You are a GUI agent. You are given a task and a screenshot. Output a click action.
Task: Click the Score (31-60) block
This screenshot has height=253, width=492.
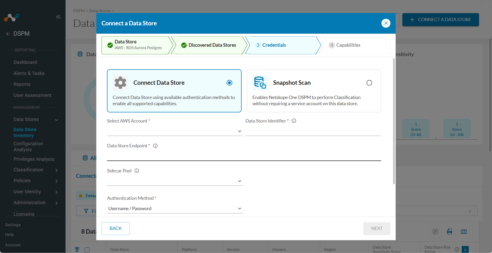(416, 129)
